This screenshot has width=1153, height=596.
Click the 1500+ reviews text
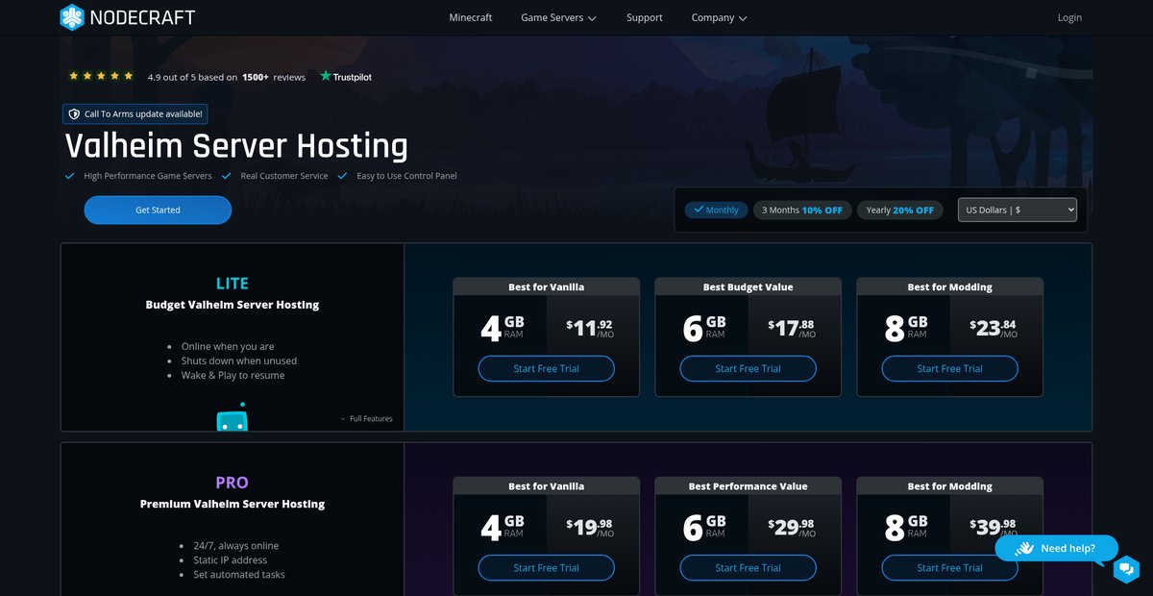click(x=274, y=77)
